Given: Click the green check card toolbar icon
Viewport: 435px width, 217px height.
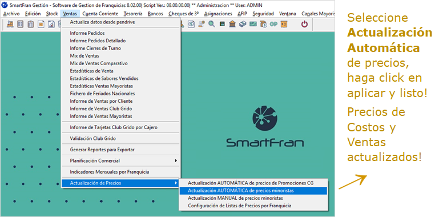Looking at the screenshot, I should tap(253, 24).
